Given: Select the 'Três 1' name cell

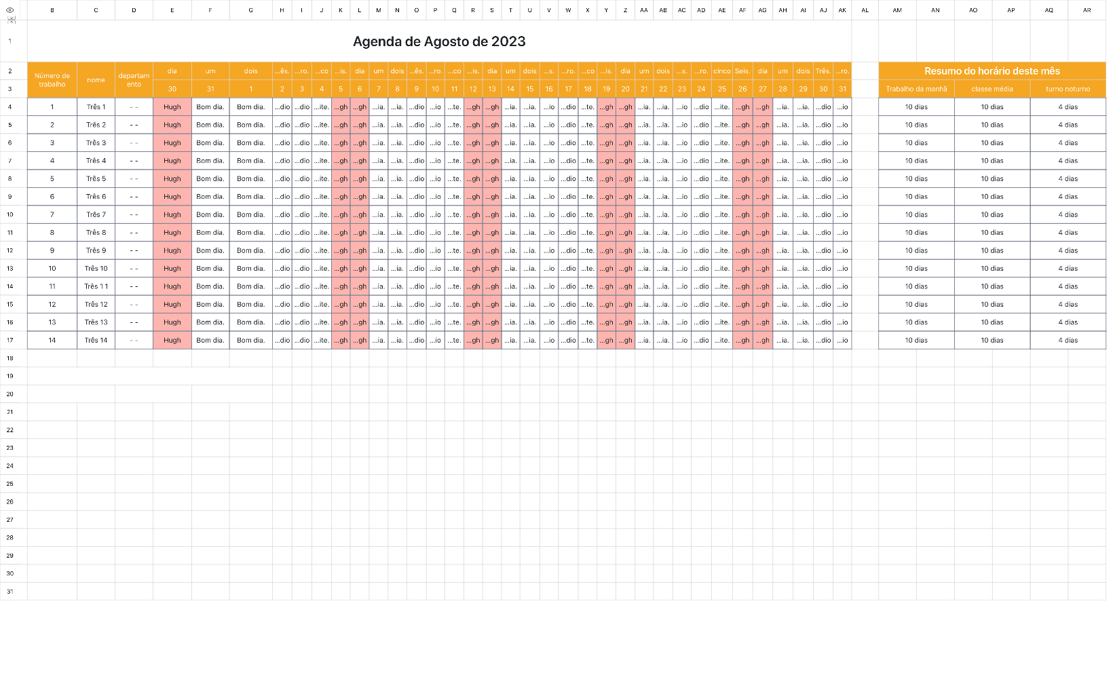Looking at the screenshot, I should 96,107.
